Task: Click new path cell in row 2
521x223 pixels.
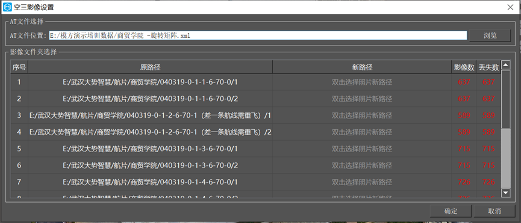Action: (x=362, y=99)
